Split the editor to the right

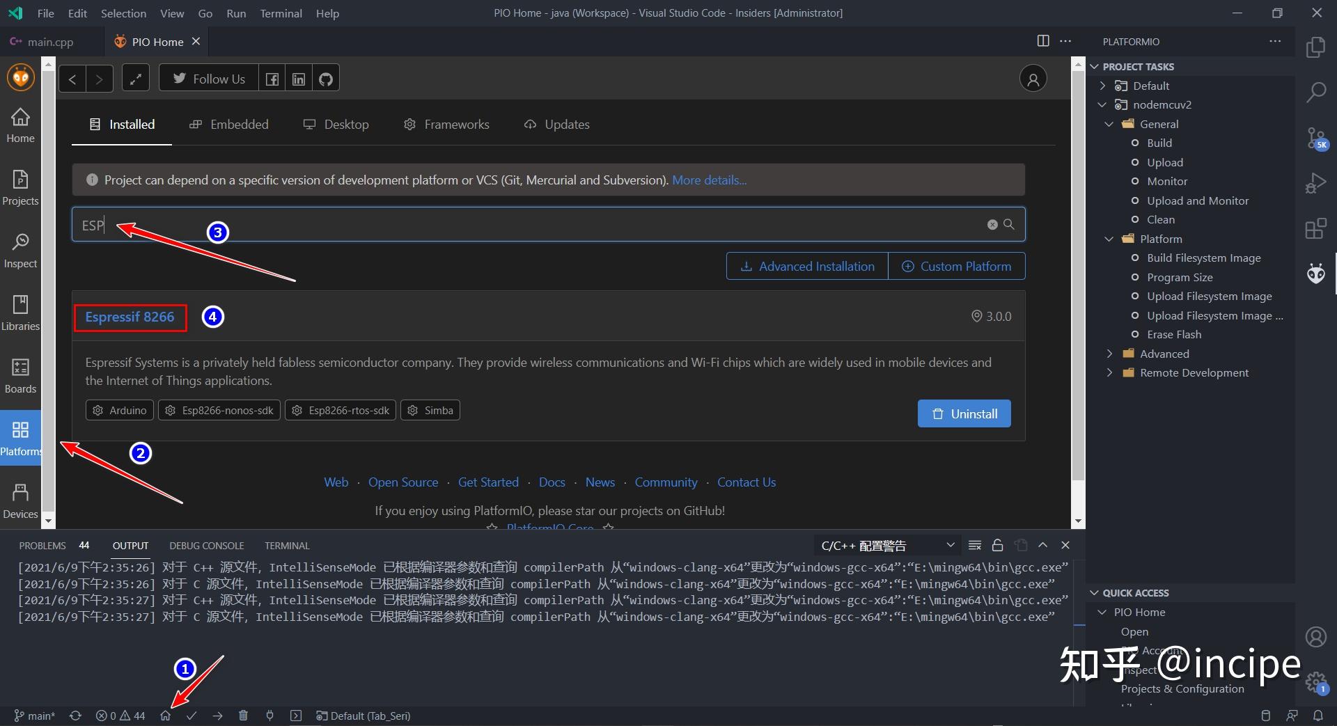click(1042, 41)
